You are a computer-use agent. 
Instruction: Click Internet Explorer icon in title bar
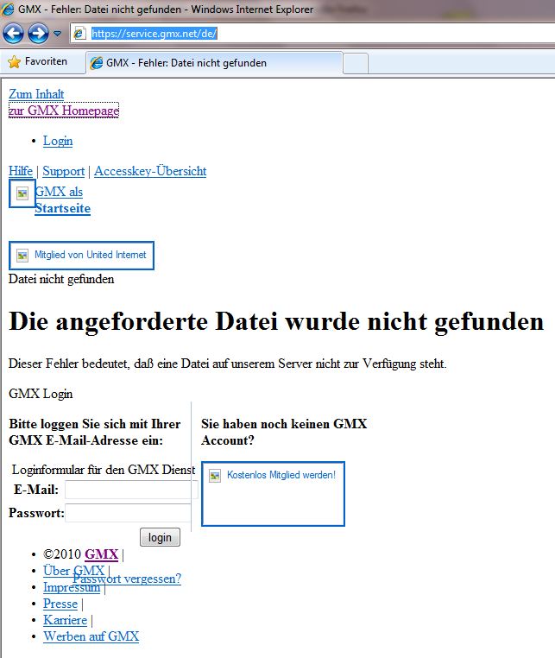[7, 9]
